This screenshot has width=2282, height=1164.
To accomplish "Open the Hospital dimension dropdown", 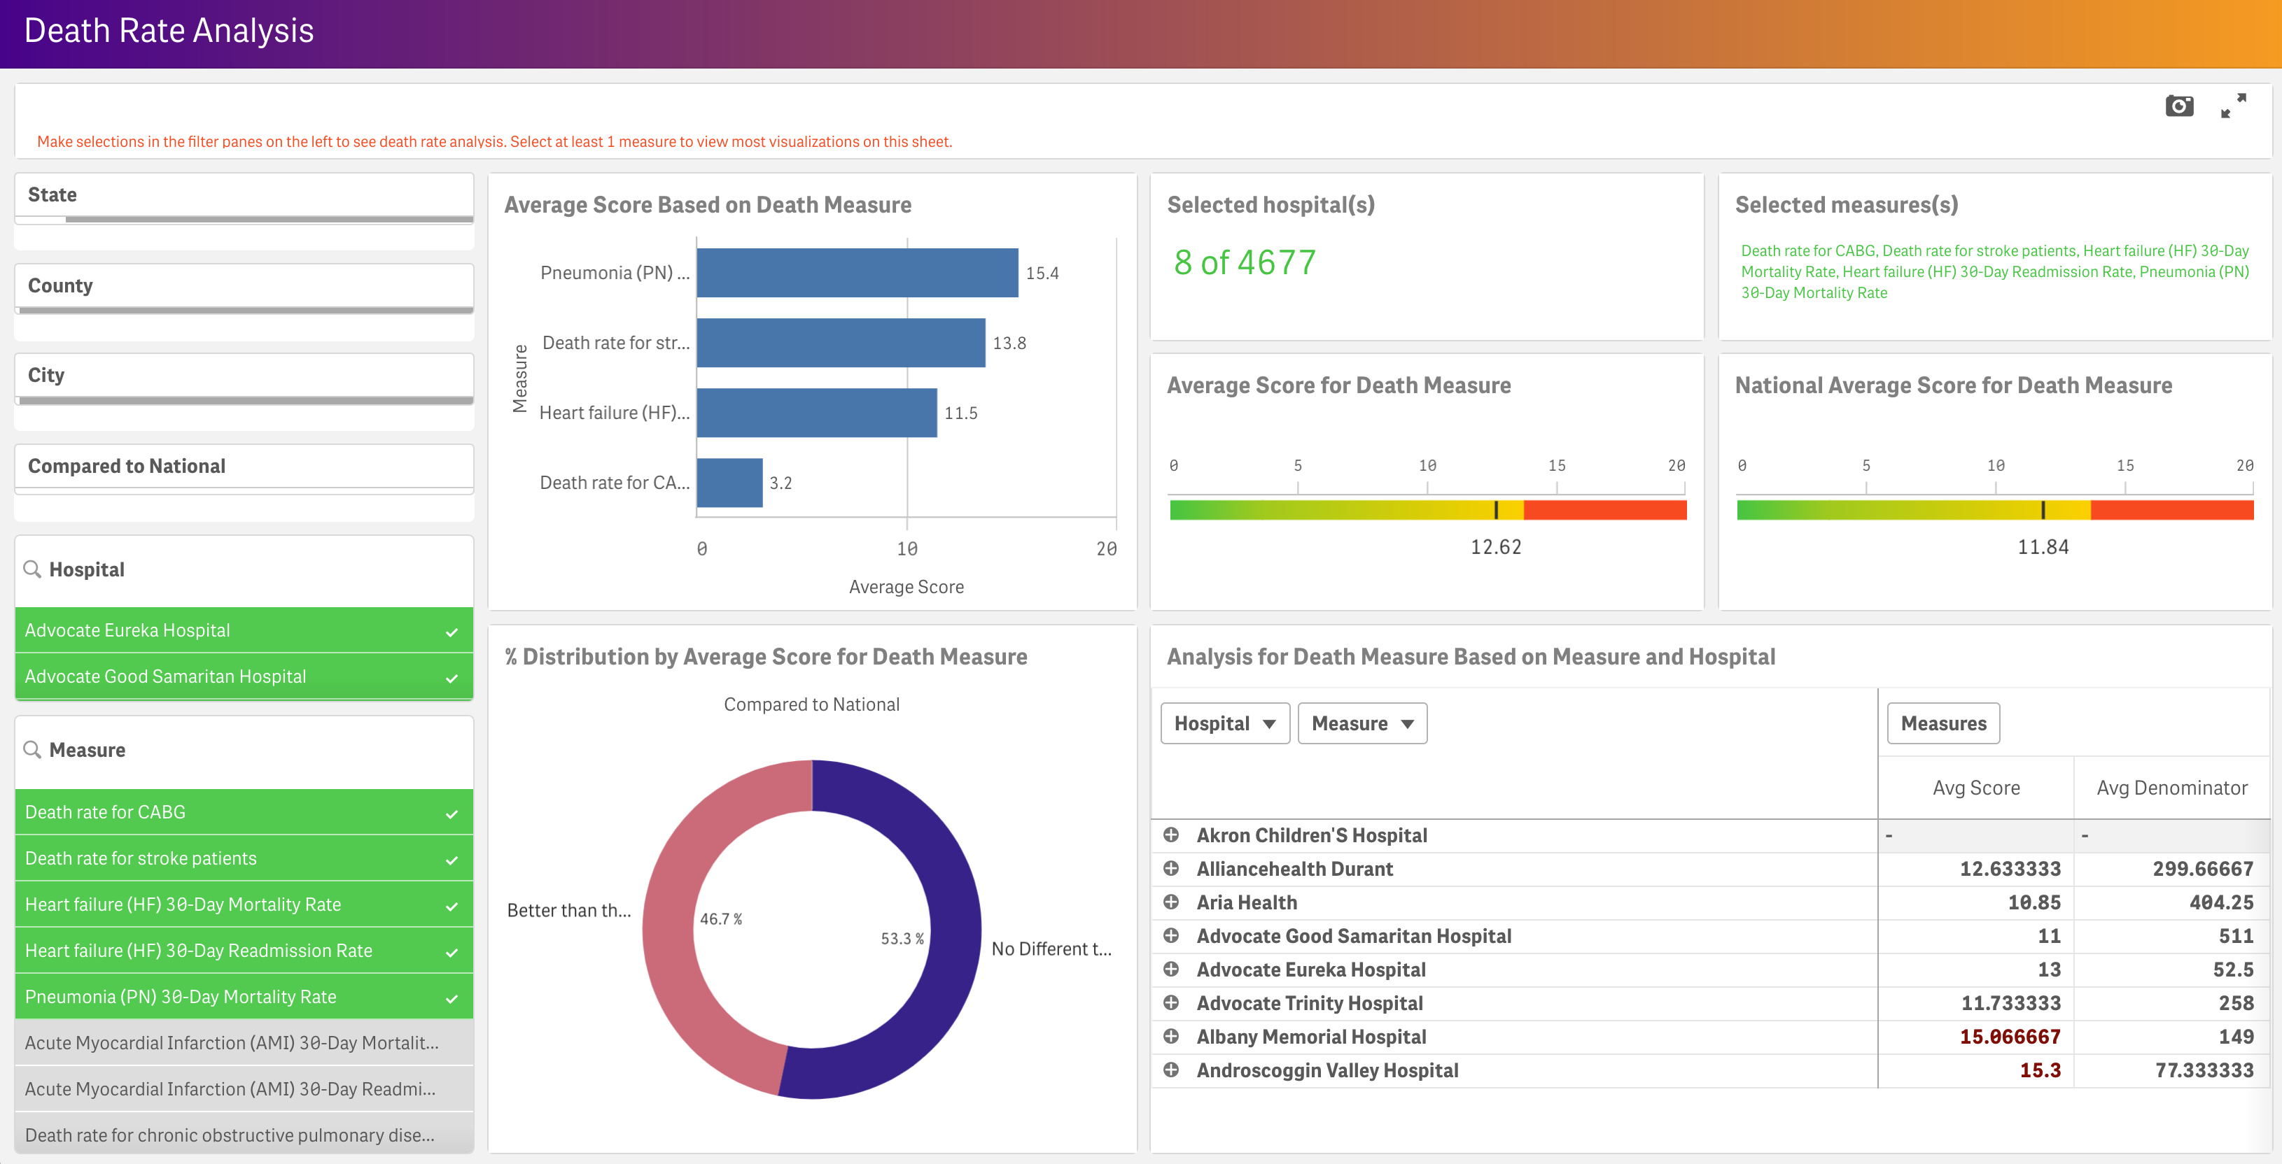I will pyautogui.click(x=1224, y=723).
